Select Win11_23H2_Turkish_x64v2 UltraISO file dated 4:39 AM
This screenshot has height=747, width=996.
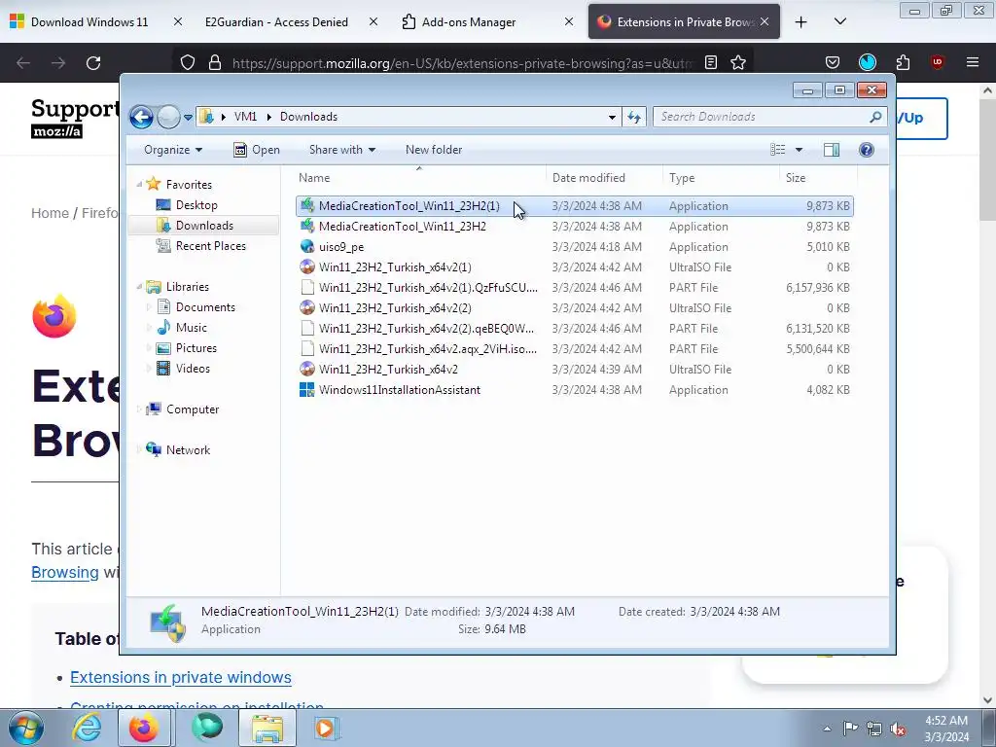coord(574,369)
